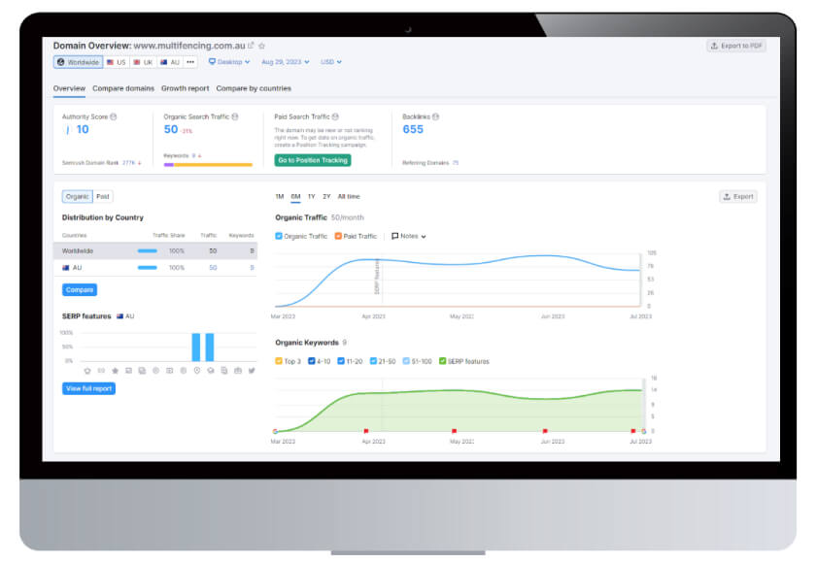Switch to the UK database
The height and width of the screenshot is (562, 817).
click(x=143, y=62)
